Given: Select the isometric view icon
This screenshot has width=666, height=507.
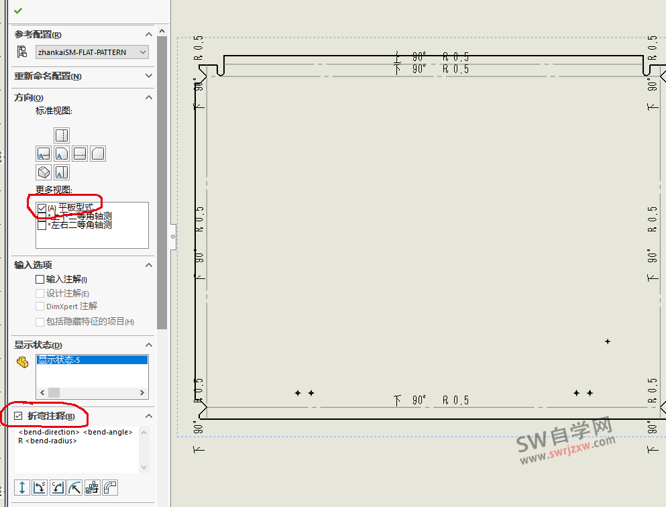Looking at the screenshot, I should pyautogui.click(x=43, y=172).
